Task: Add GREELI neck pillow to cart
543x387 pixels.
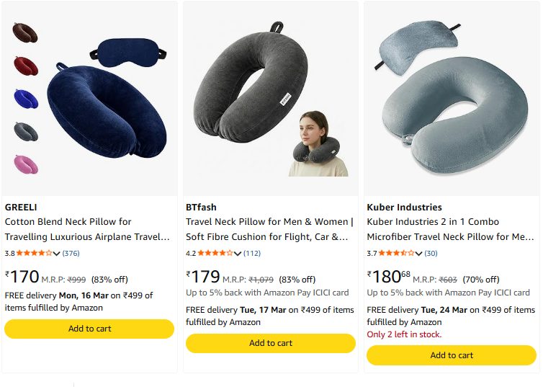Action: pyautogui.click(x=89, y=329)
